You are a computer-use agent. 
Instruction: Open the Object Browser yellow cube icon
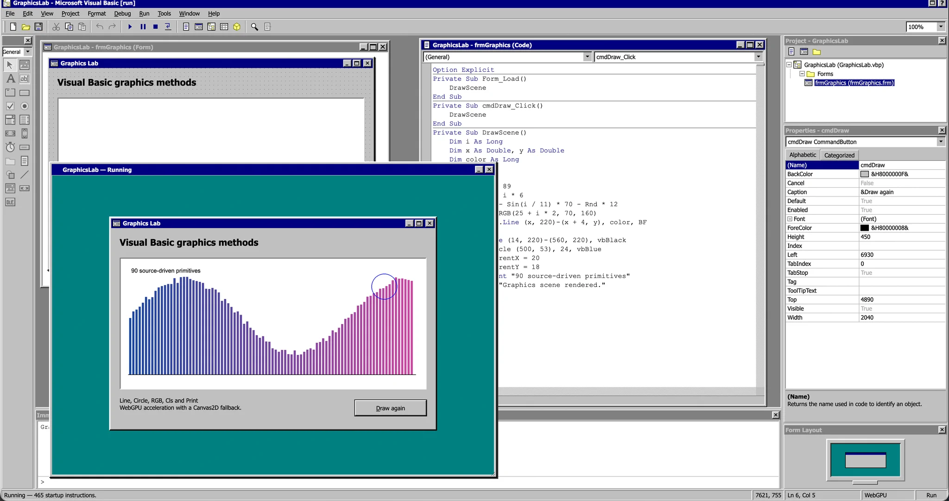coord(237,27)
